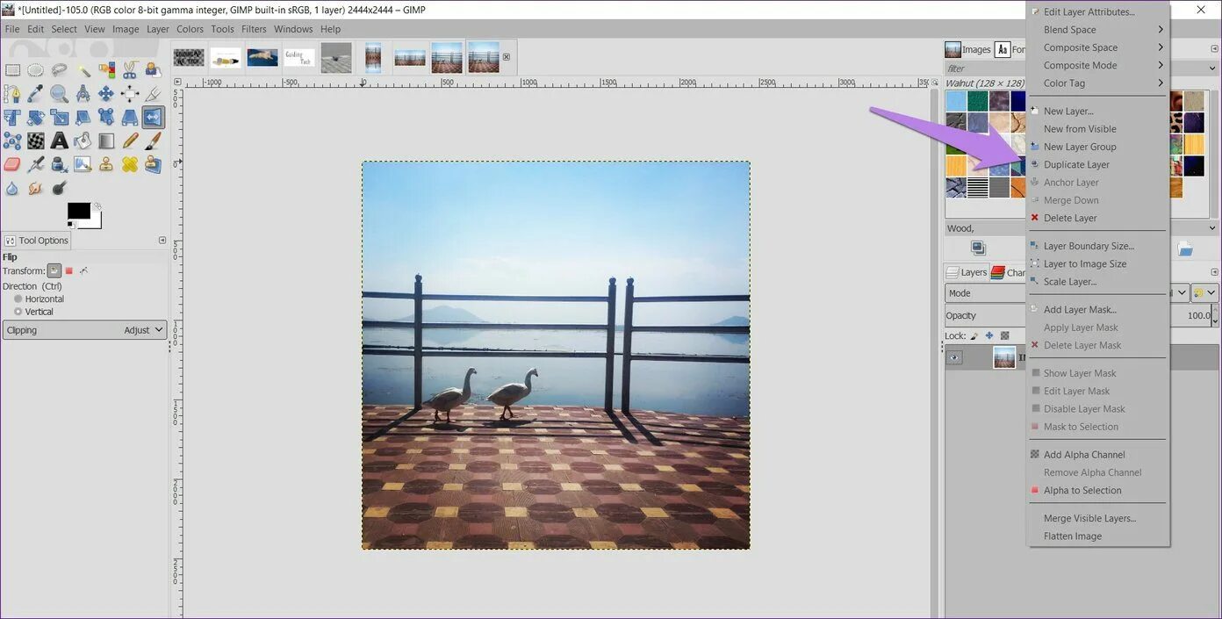This screenshot has height=619, width=1222.
Task: Choose Flatten Image from context menu
Action: click(1098, 536)
